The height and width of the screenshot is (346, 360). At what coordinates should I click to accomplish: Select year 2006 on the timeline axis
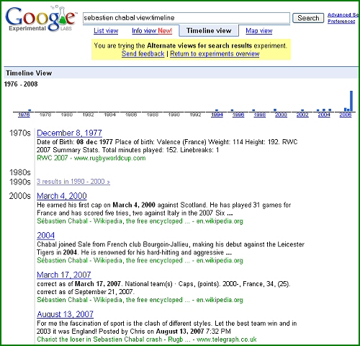(346, 115)
